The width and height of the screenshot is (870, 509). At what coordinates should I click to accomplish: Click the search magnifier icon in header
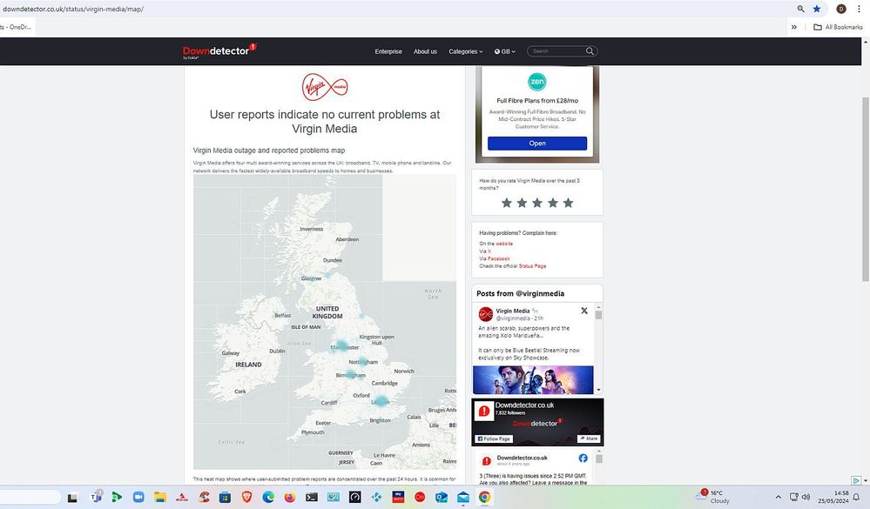(x=590, y=51)
